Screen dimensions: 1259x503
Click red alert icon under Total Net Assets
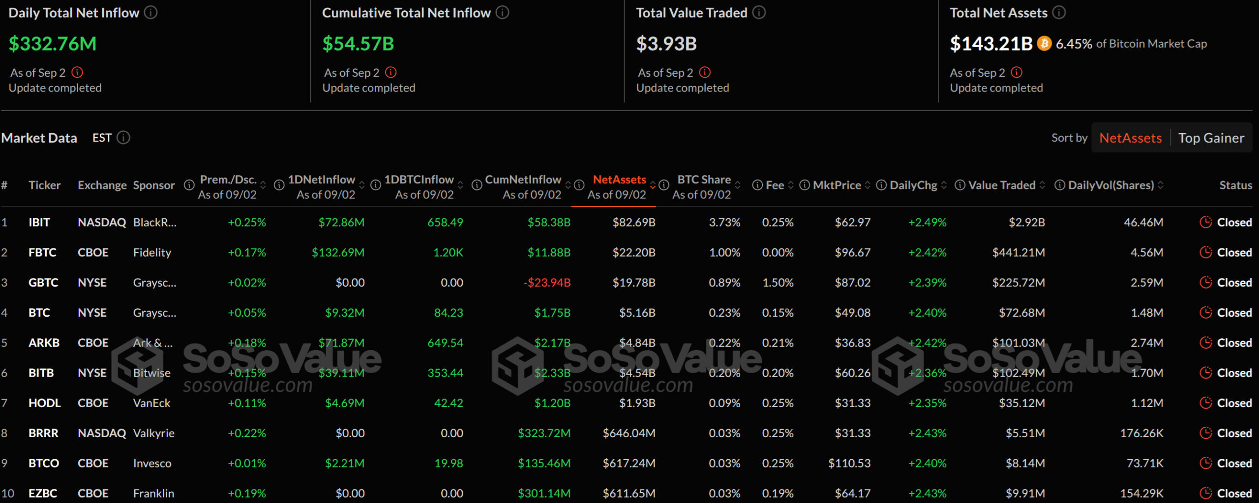(1017, 72)
